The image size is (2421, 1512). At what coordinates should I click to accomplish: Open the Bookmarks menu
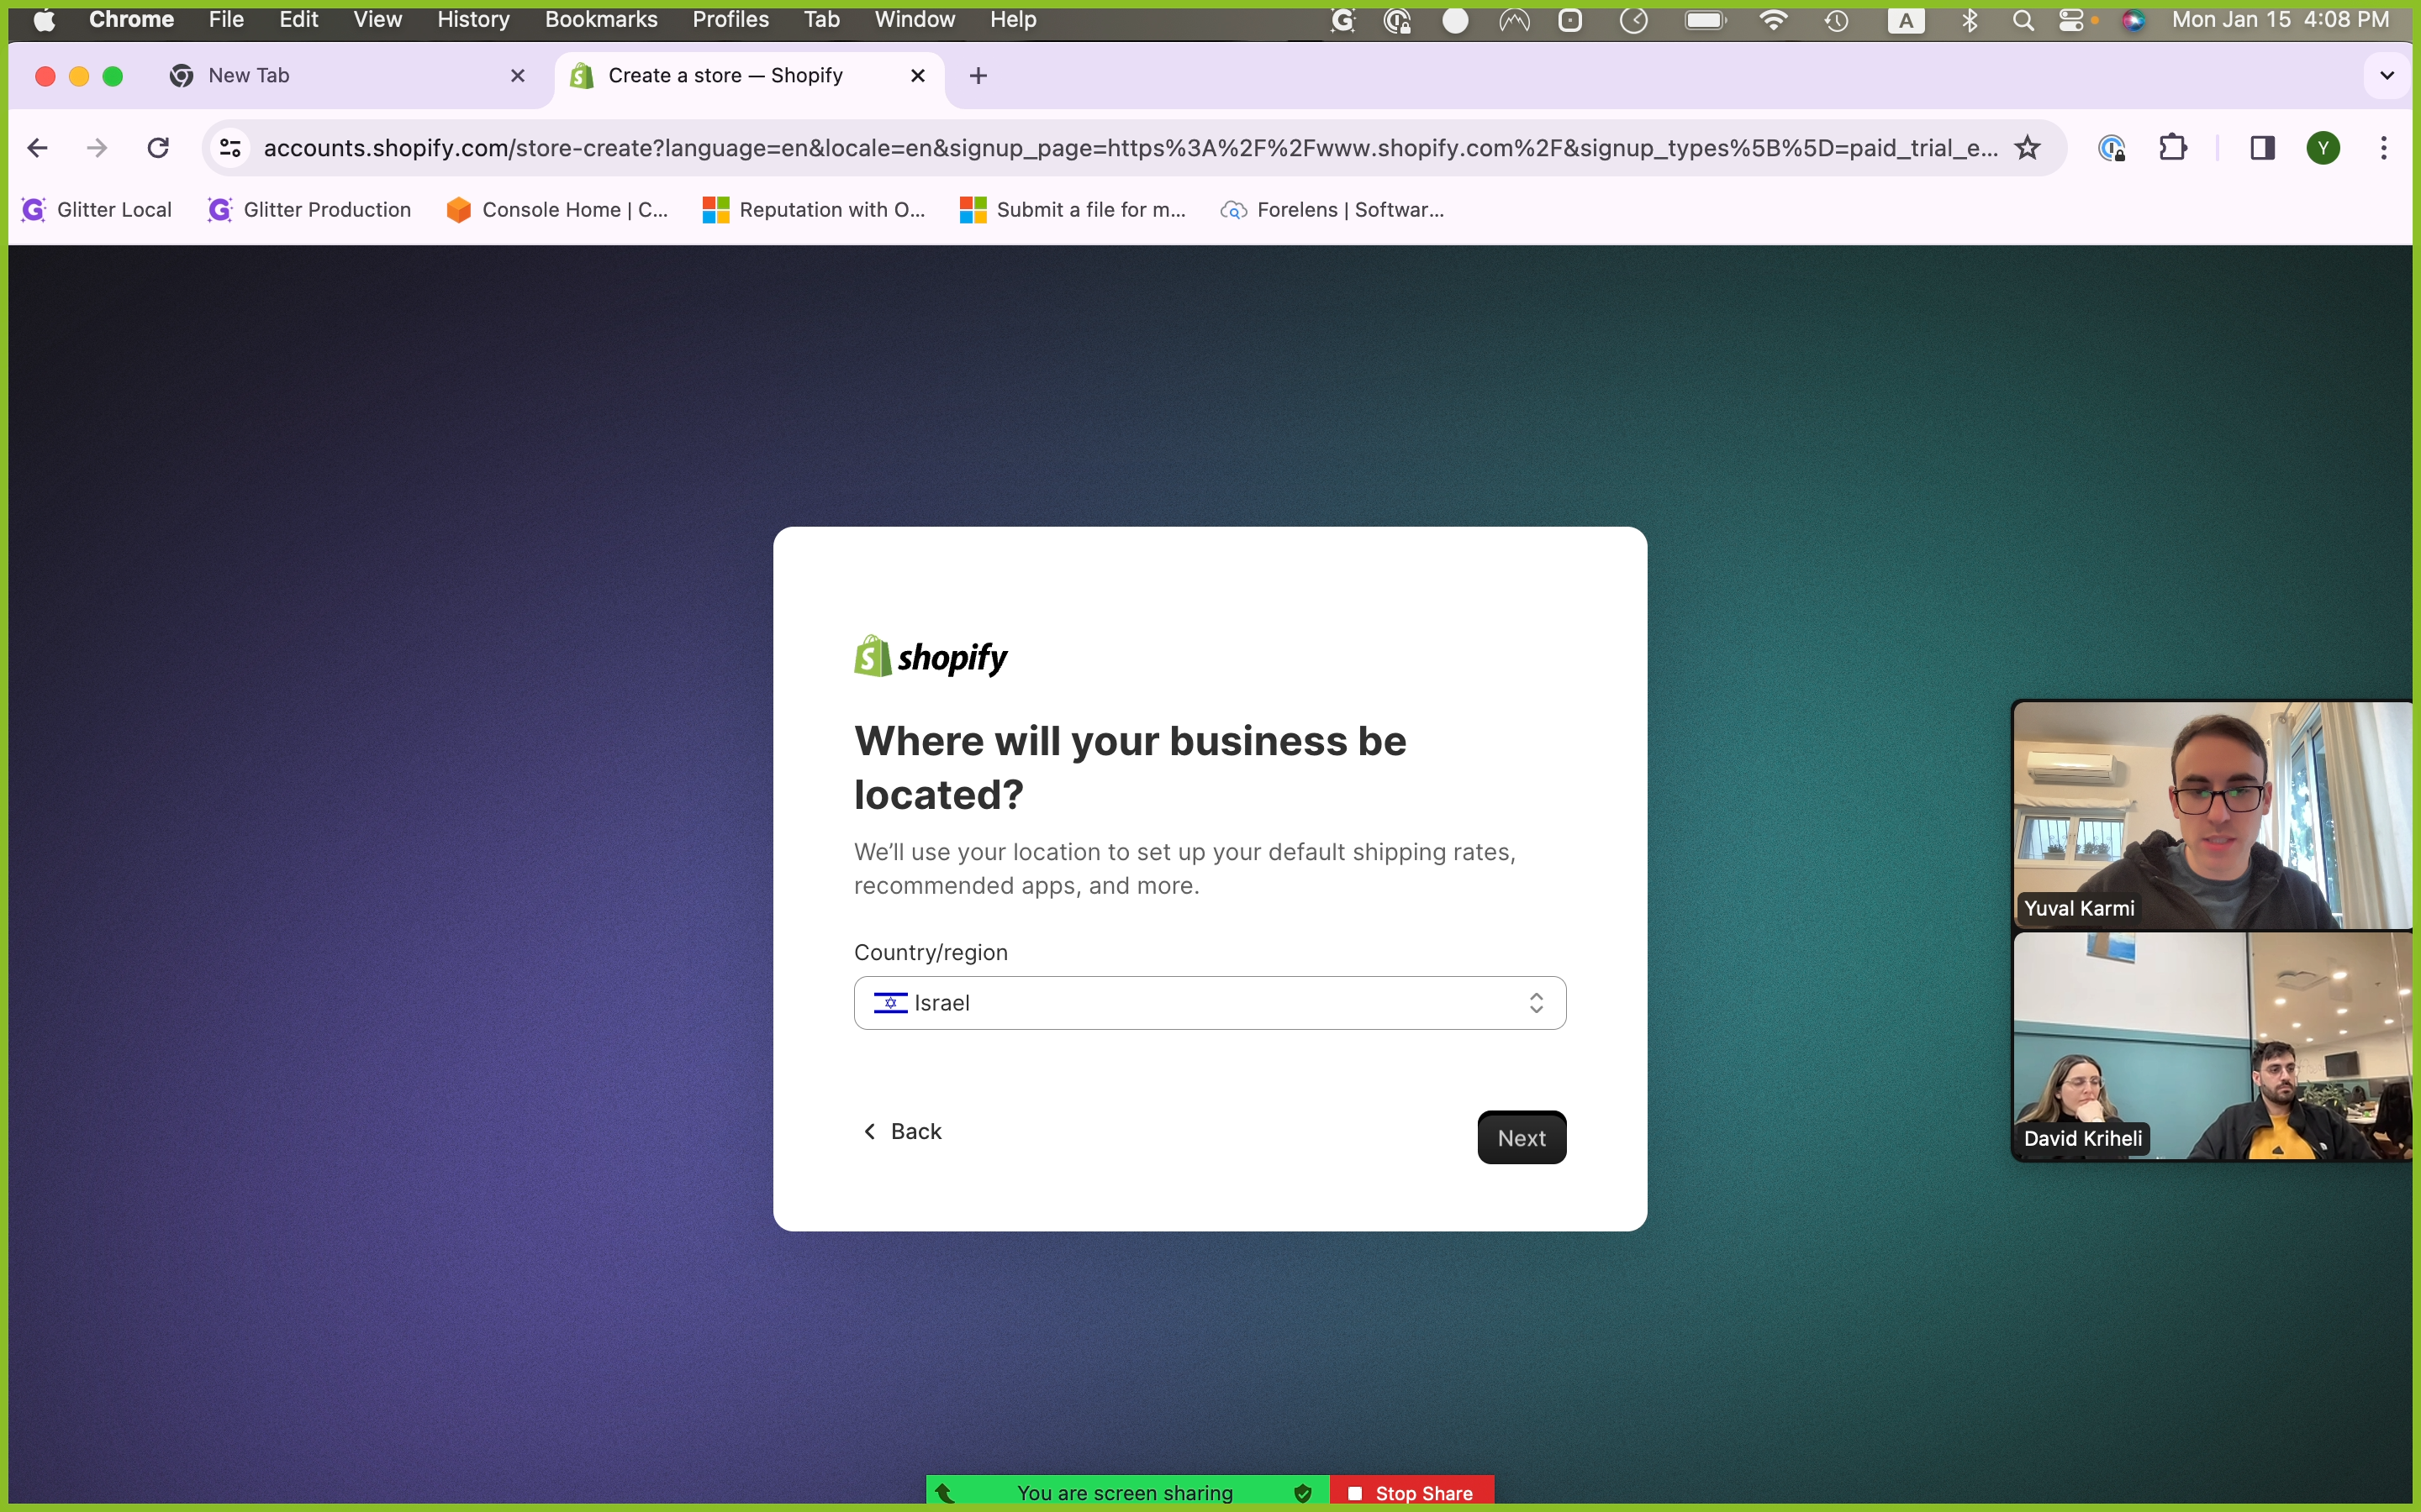[601, 20]
